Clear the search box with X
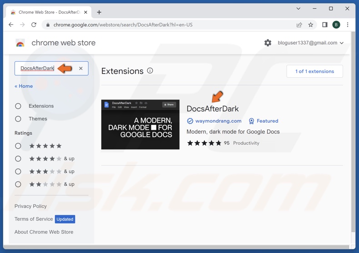359x253 pixels. tap(81, 68)
